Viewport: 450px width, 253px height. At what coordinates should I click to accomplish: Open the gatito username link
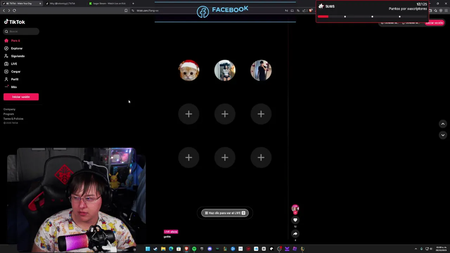click(167, 237)
